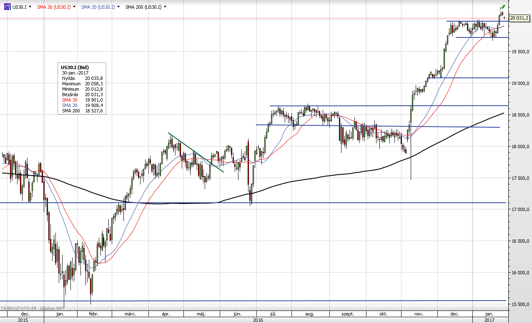Select the green descending trendline in April–May
The width and height of the screenshot is (532, 323).
click(x=196, y=152)
